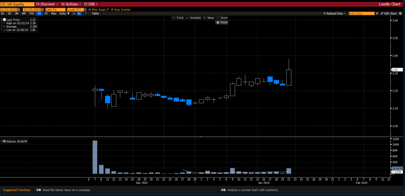Select the YTD time range
The width and height of the screenshot is (405, 196).
pyautogui.click(x=32, y=13)
